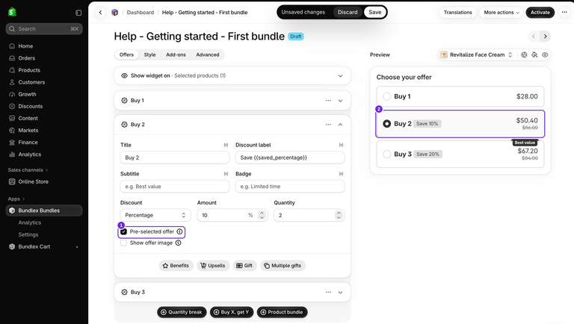Toggle the sidebar collapse icon
The width and height of the screenshot is (574, 324).
pos(78,13)
